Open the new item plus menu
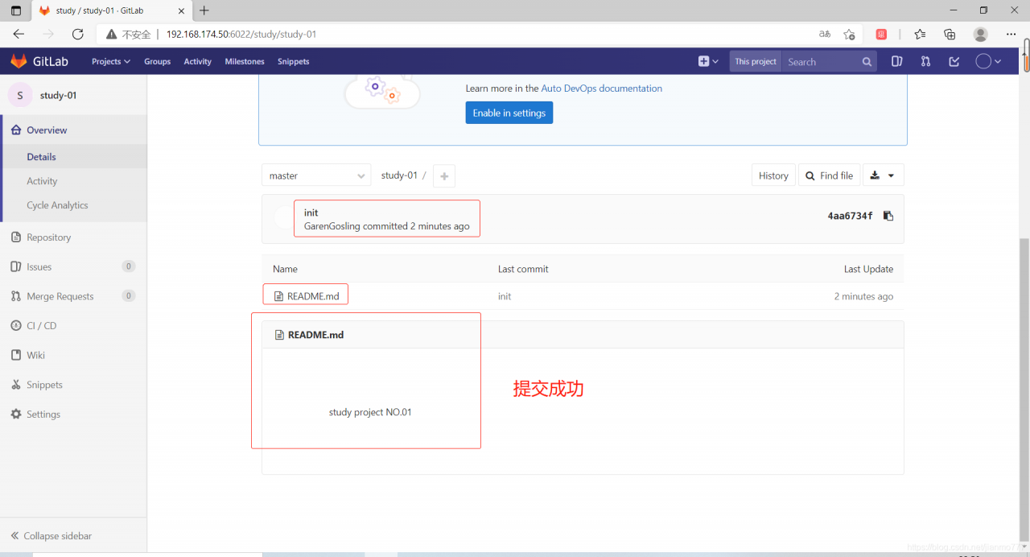 tap(707, 61)
